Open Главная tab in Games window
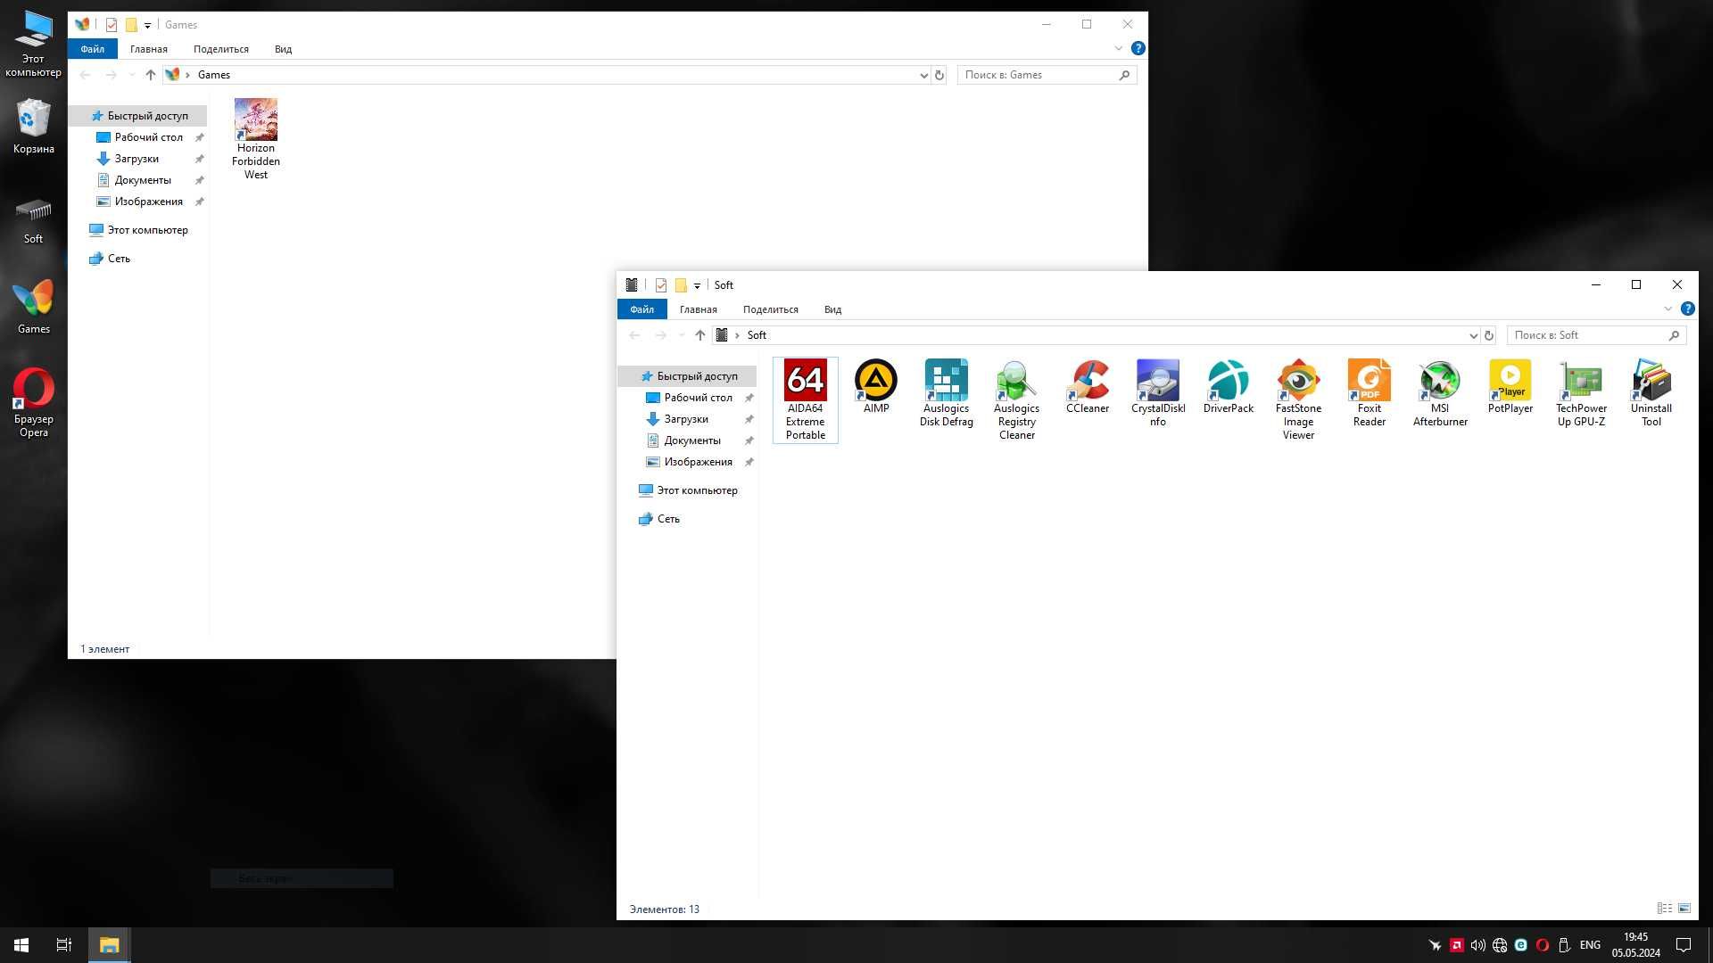The height and width of the screenshot is (963, 1713). [148, 49]
